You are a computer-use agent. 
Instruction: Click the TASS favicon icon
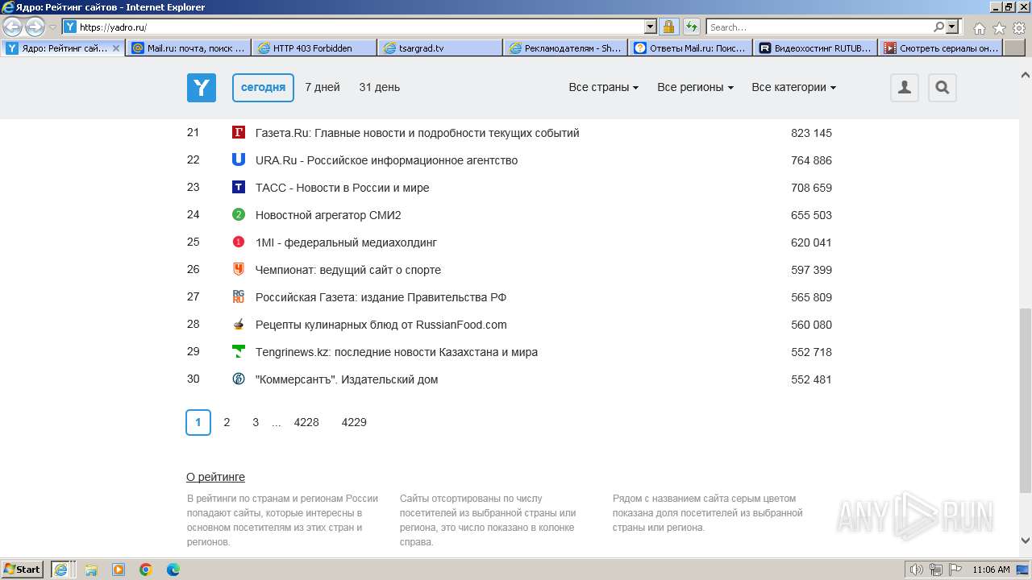pos(239,187)
